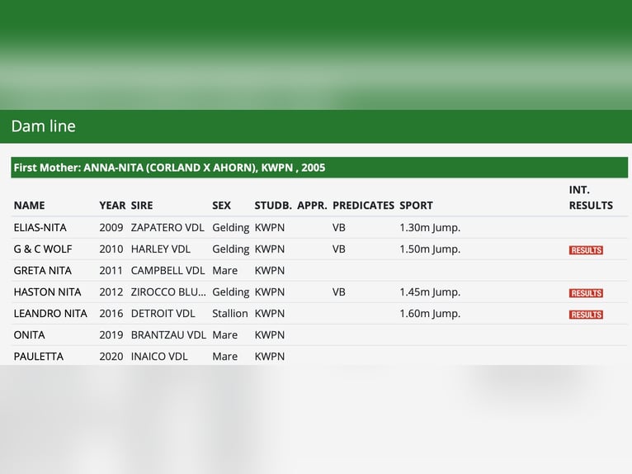Select the First Mother ANNA-NITA header bar

coord(319,168)
